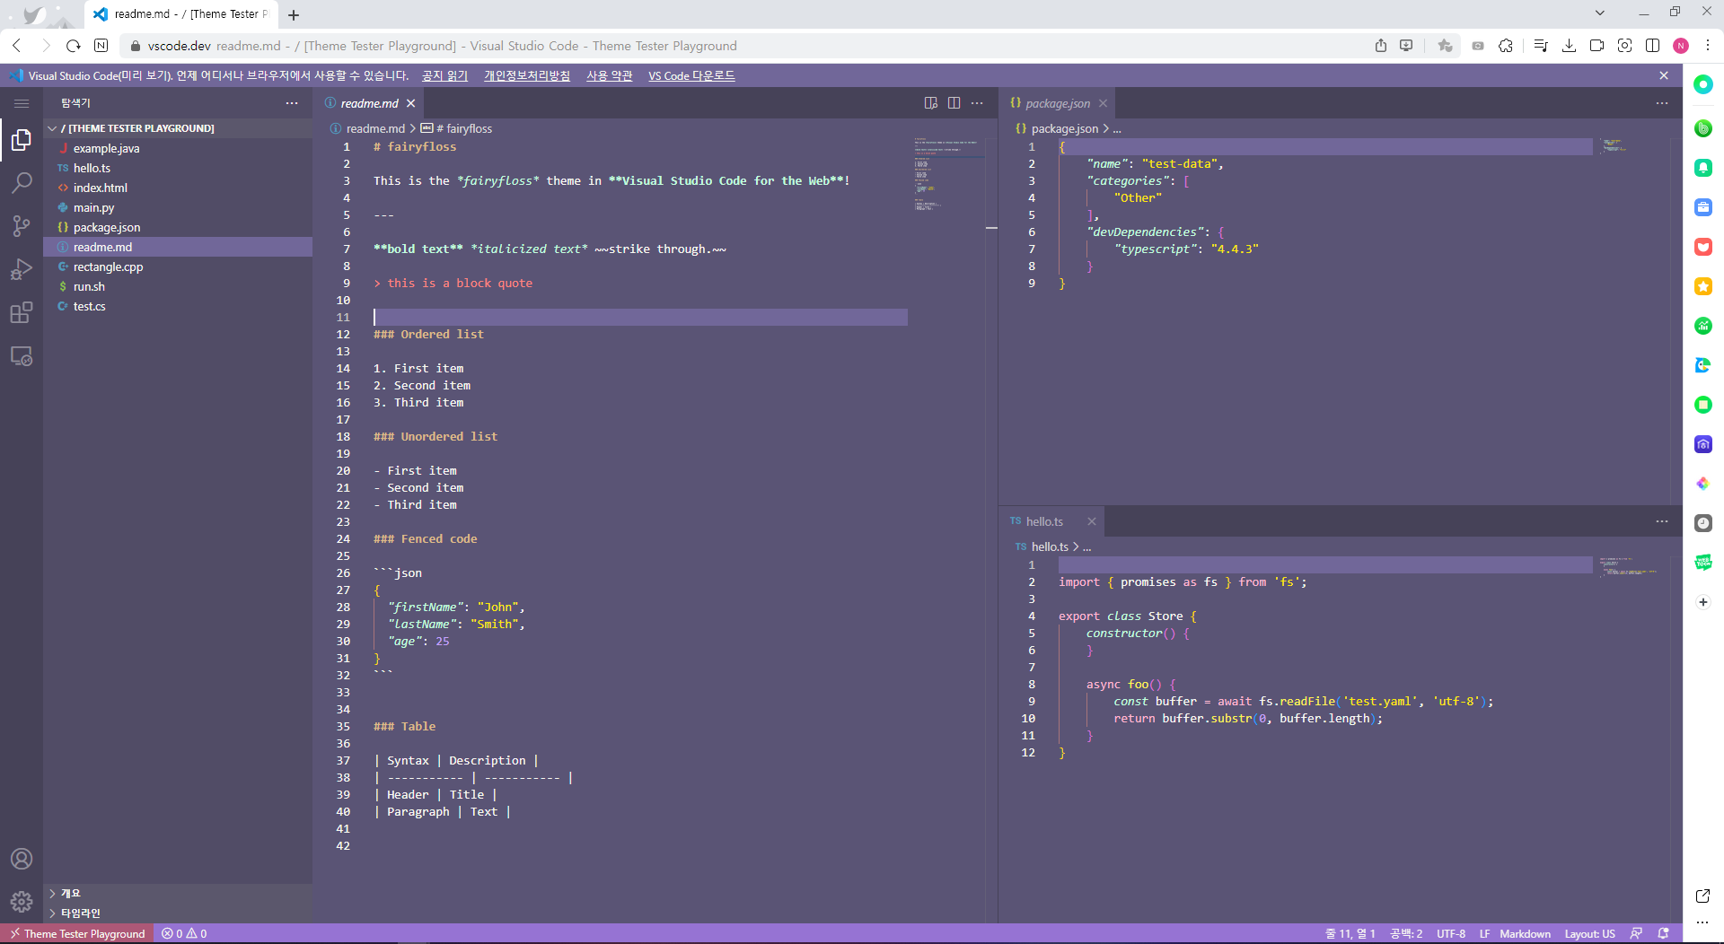Switch to the readme.md editor tab
1724x944 pixels.
coord(369,103)
